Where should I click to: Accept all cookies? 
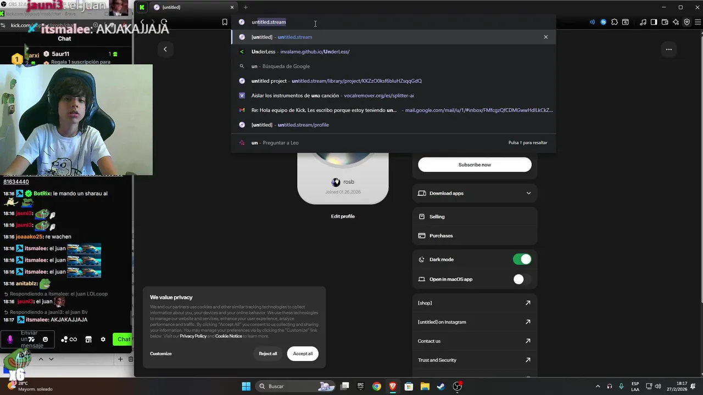[303, 354]
